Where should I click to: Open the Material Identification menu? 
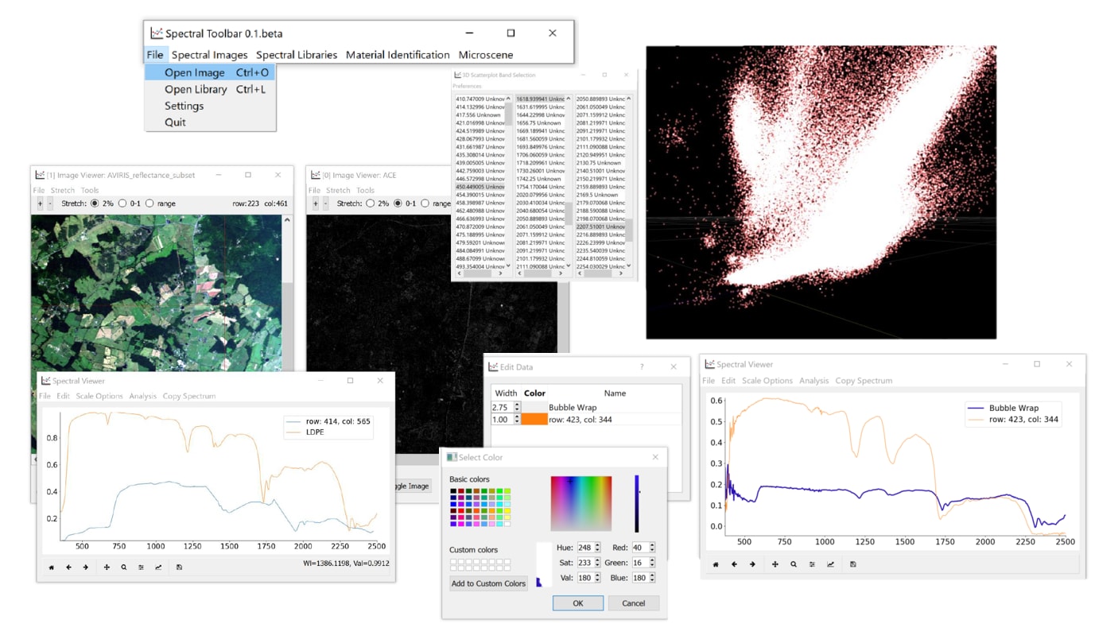pyautogui.click(x=398, y=55)
